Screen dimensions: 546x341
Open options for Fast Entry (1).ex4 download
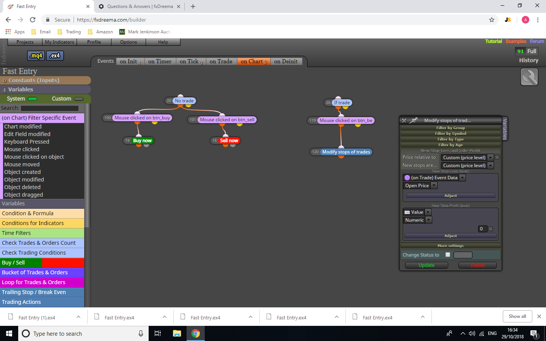click(x=78, y=317)
